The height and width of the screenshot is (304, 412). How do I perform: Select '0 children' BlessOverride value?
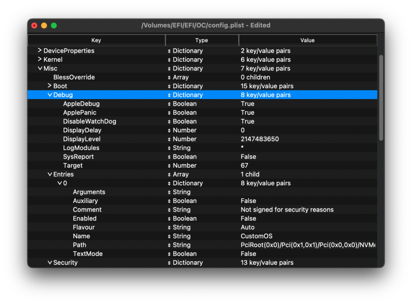[x=255, y=77]
